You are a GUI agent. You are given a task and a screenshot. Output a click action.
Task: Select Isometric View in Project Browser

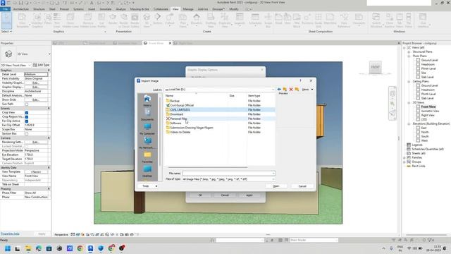coord(430,111)
